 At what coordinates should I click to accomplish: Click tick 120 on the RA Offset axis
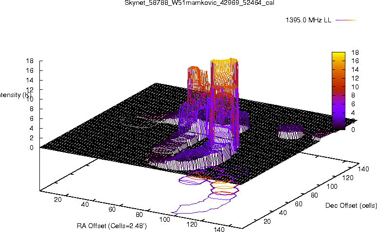click(x=192, y=224)
